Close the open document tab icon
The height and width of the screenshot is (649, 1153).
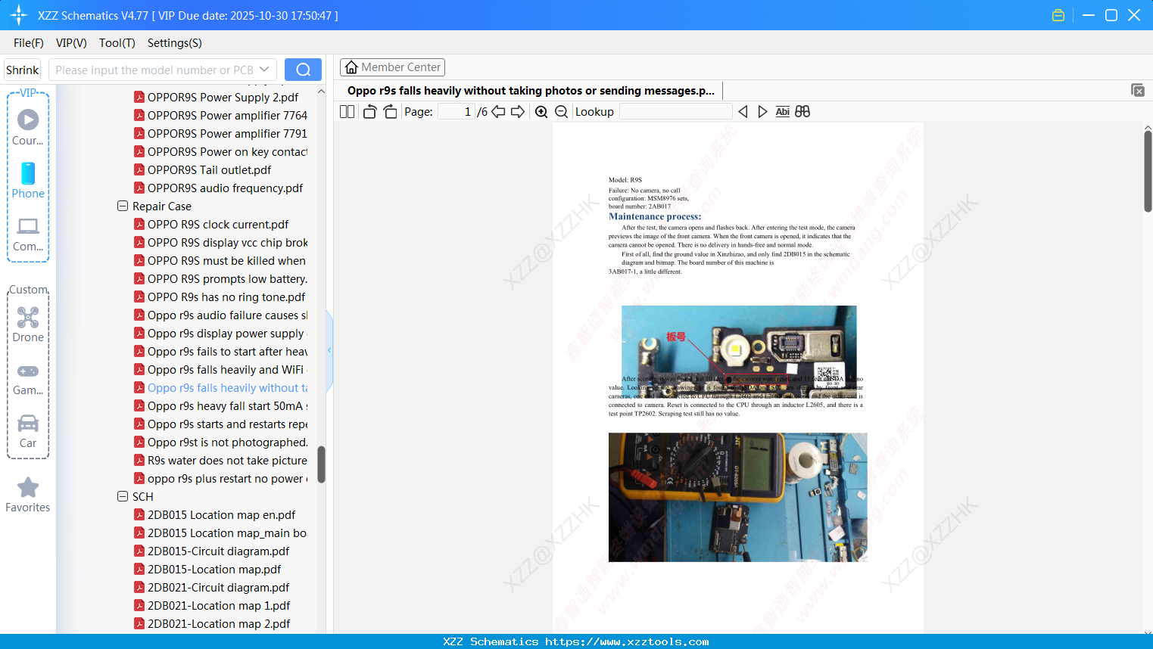1138,90
